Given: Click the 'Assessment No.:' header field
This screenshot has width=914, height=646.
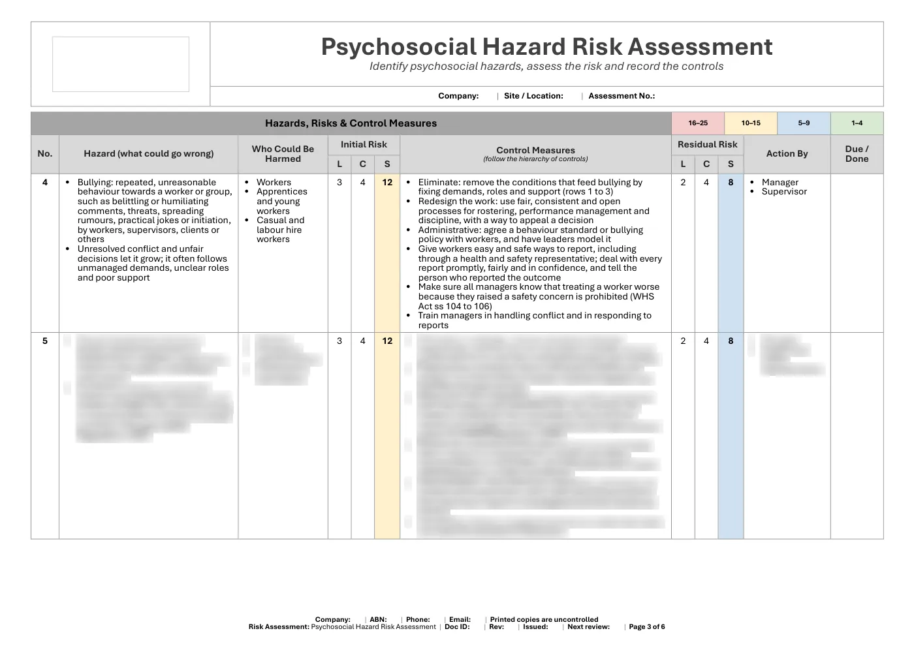Looking at the screenshot, I should [622, 96].
